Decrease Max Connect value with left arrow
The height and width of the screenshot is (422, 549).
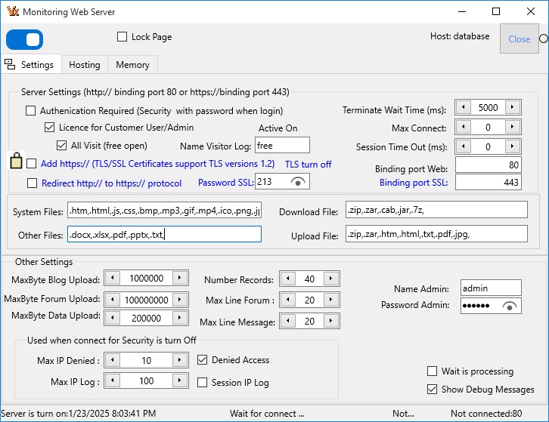coord(462,128)
